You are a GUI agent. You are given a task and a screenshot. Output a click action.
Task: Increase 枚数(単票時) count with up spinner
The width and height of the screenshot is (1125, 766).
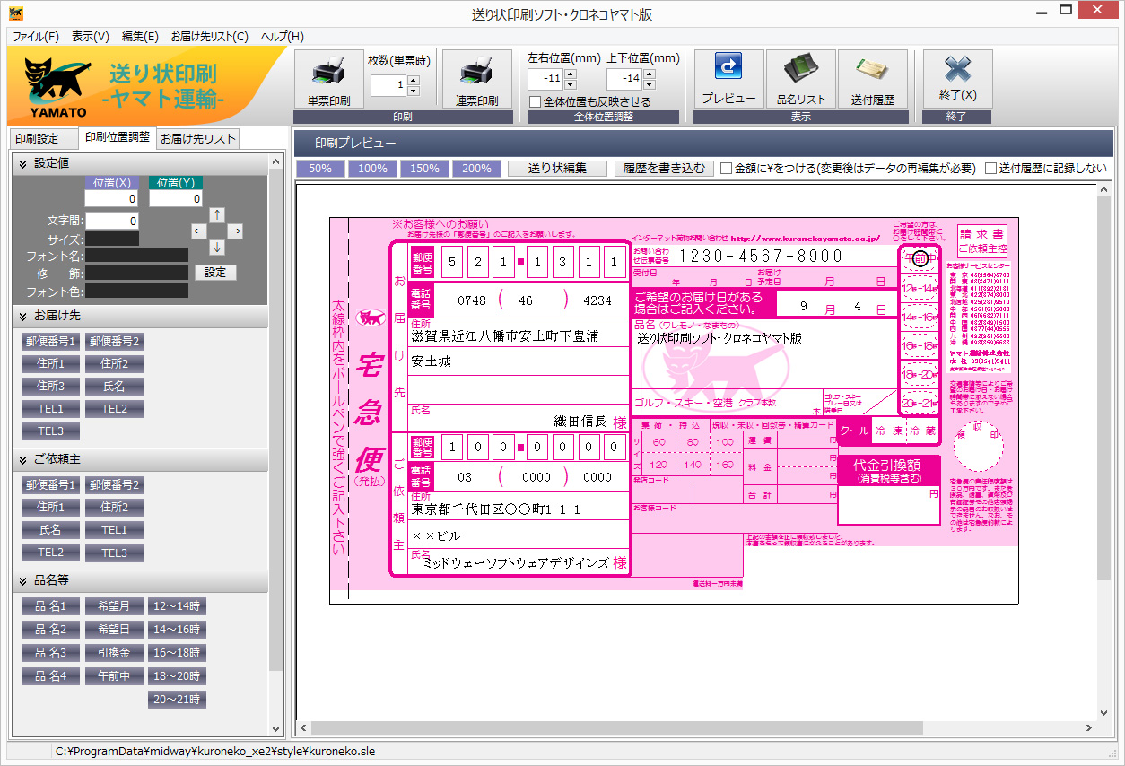coord(413,81)
